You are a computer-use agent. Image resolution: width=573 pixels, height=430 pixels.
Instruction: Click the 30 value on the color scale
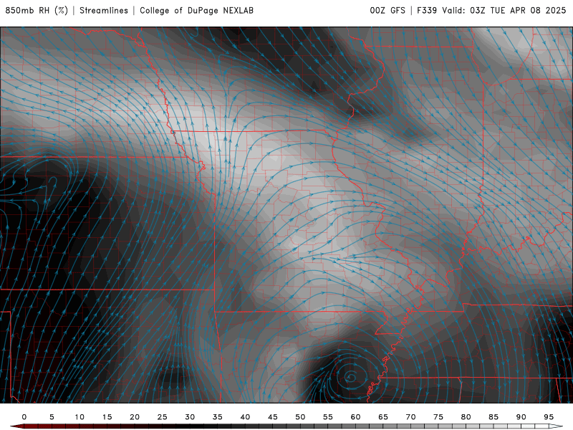[190, 417]
